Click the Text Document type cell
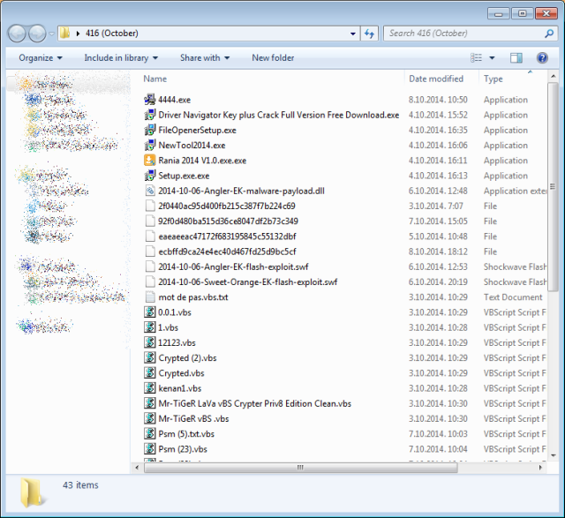The height and width of the screenshot is (518, 565). click(x=513, y=297)
